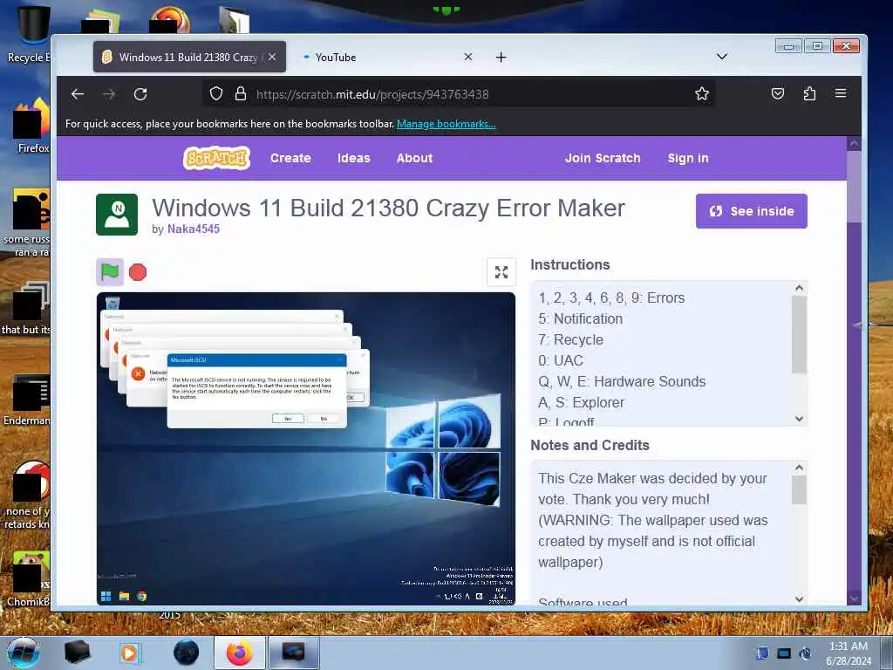This screenshot has width=893, height=670.
Task: Bookmark this page with the star icon
Action: coord(702,93)
